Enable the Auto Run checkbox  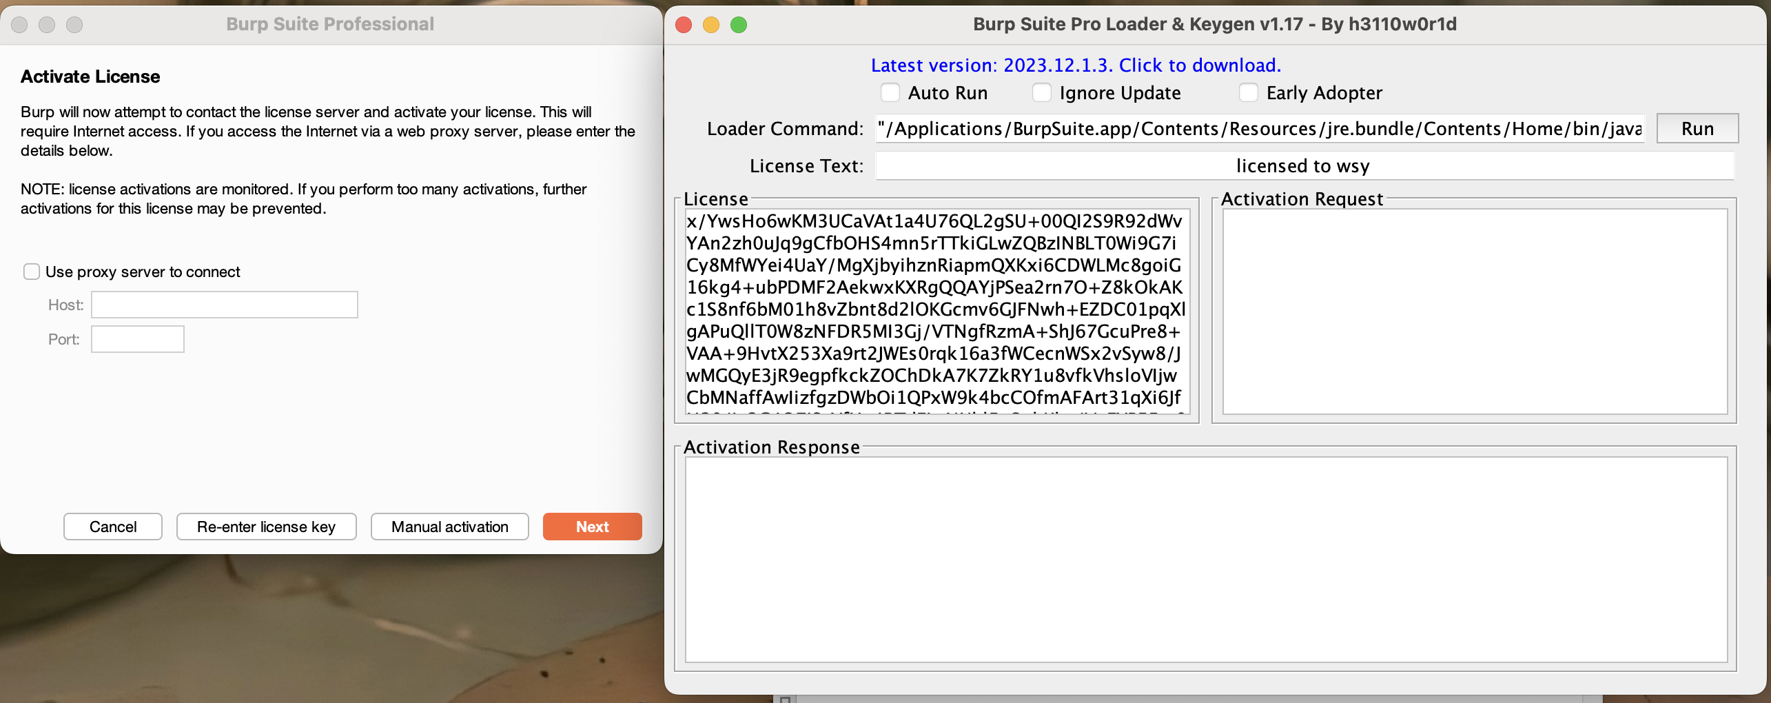(x=890, y=92)
